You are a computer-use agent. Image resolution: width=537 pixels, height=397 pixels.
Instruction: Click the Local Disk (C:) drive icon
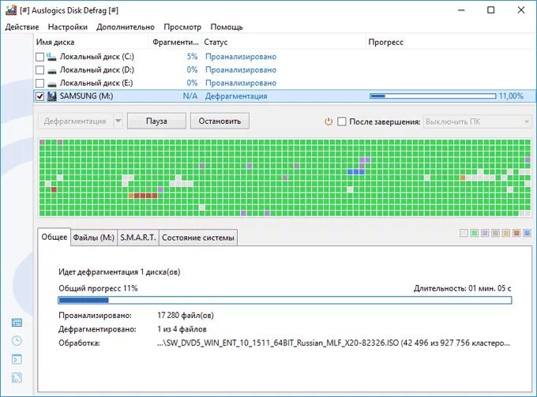pyautogui.click(x=51, y=57)
